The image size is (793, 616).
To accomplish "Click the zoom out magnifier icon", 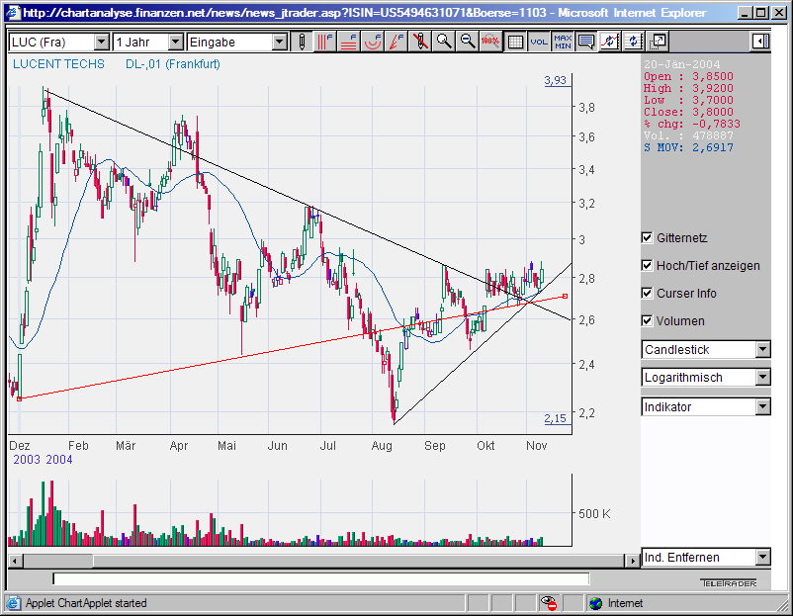I will point(468,42).
